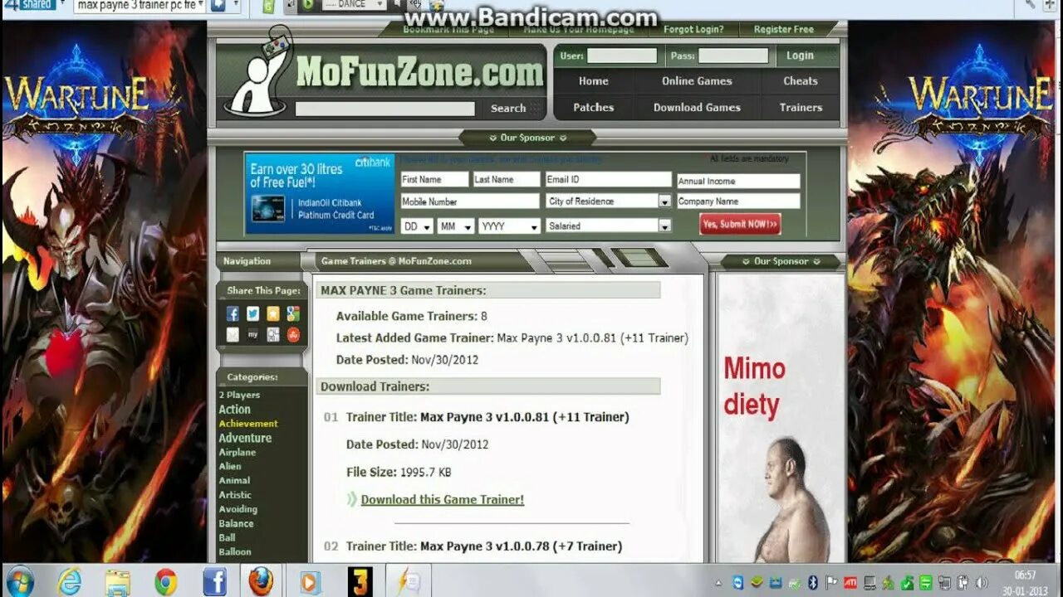This screenshot has height=597, width=1063.
Task: Click the Annual Income field
Action: click(x=738, y=181)
